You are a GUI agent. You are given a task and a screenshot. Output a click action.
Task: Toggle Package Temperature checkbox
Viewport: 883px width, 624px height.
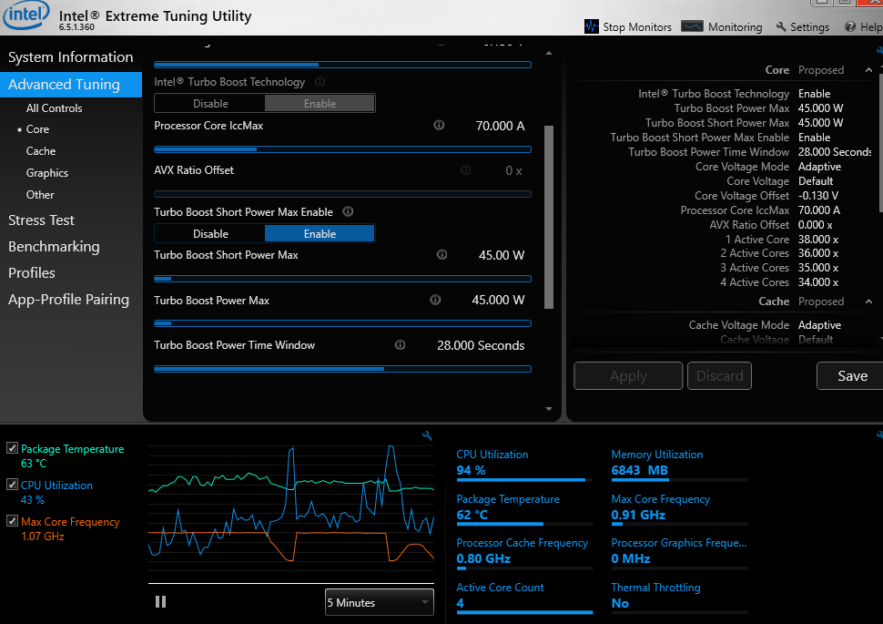(x=12, y=447)
